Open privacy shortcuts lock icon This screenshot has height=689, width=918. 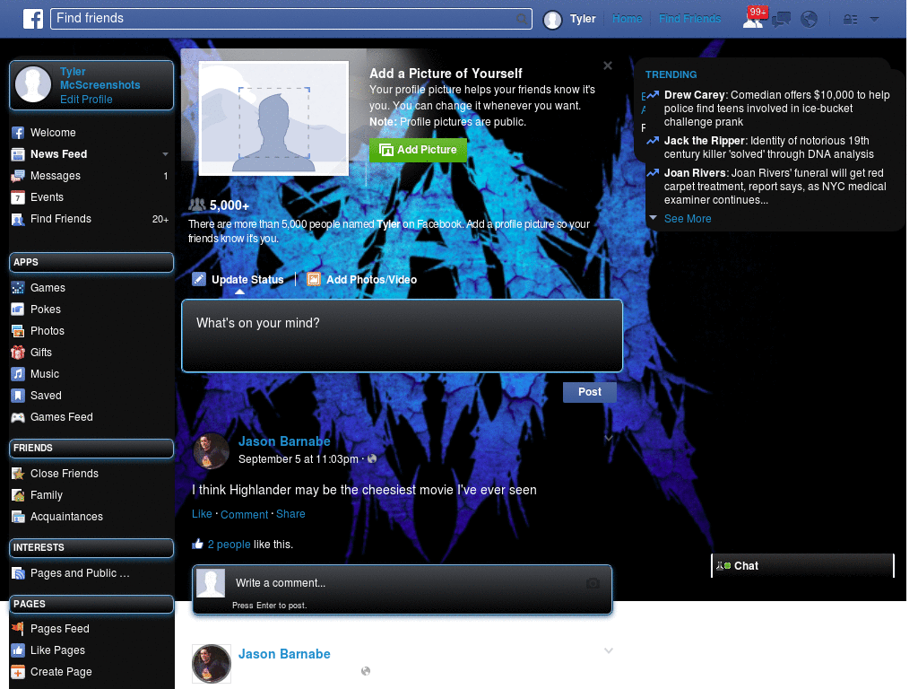(x=850, y=20)
